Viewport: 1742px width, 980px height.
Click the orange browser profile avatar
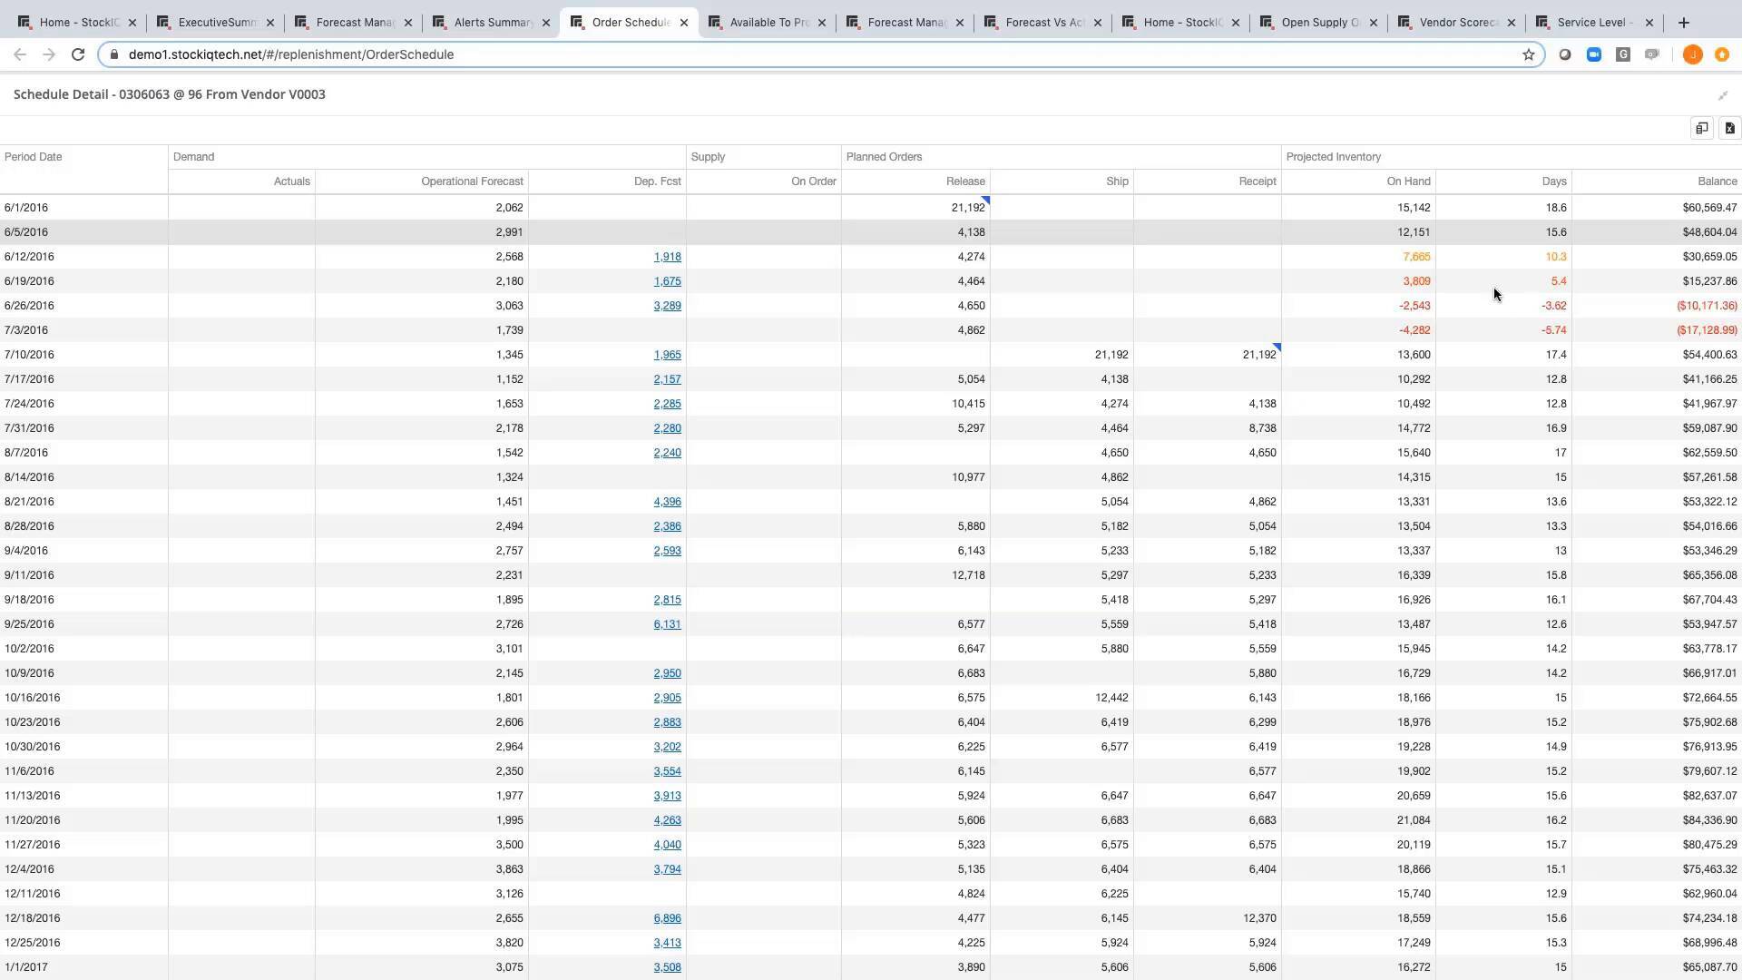coord(1692,54)
